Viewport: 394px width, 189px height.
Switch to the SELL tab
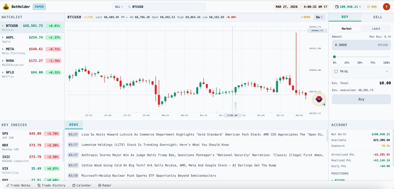377,17
